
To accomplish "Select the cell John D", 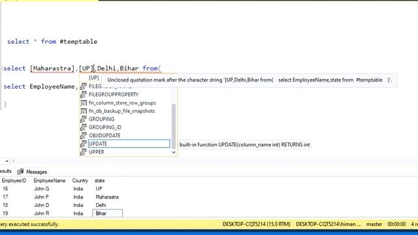I will point(42,205).
